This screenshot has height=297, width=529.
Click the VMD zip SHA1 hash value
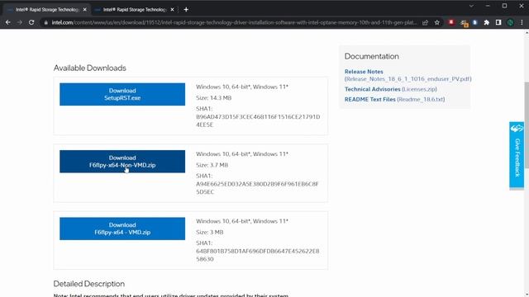(x=257, y=255)
